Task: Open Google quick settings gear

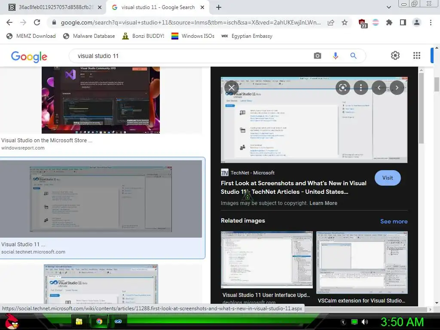Action: (x=395, y=55)
